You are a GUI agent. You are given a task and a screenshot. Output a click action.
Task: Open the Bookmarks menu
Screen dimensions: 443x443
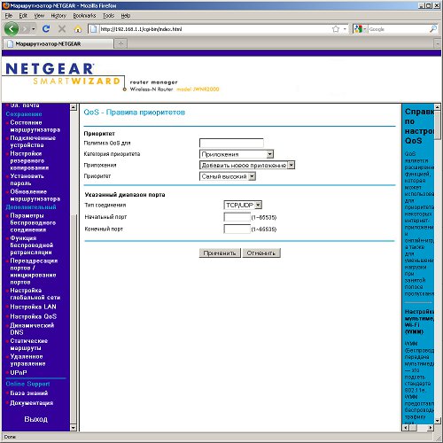pyautogui.click(x=84, y=16)
